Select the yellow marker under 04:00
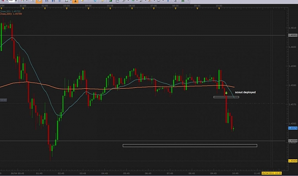The width and height of the screenshot is (298, 176). pyautogui.click(x=88, y=9)
